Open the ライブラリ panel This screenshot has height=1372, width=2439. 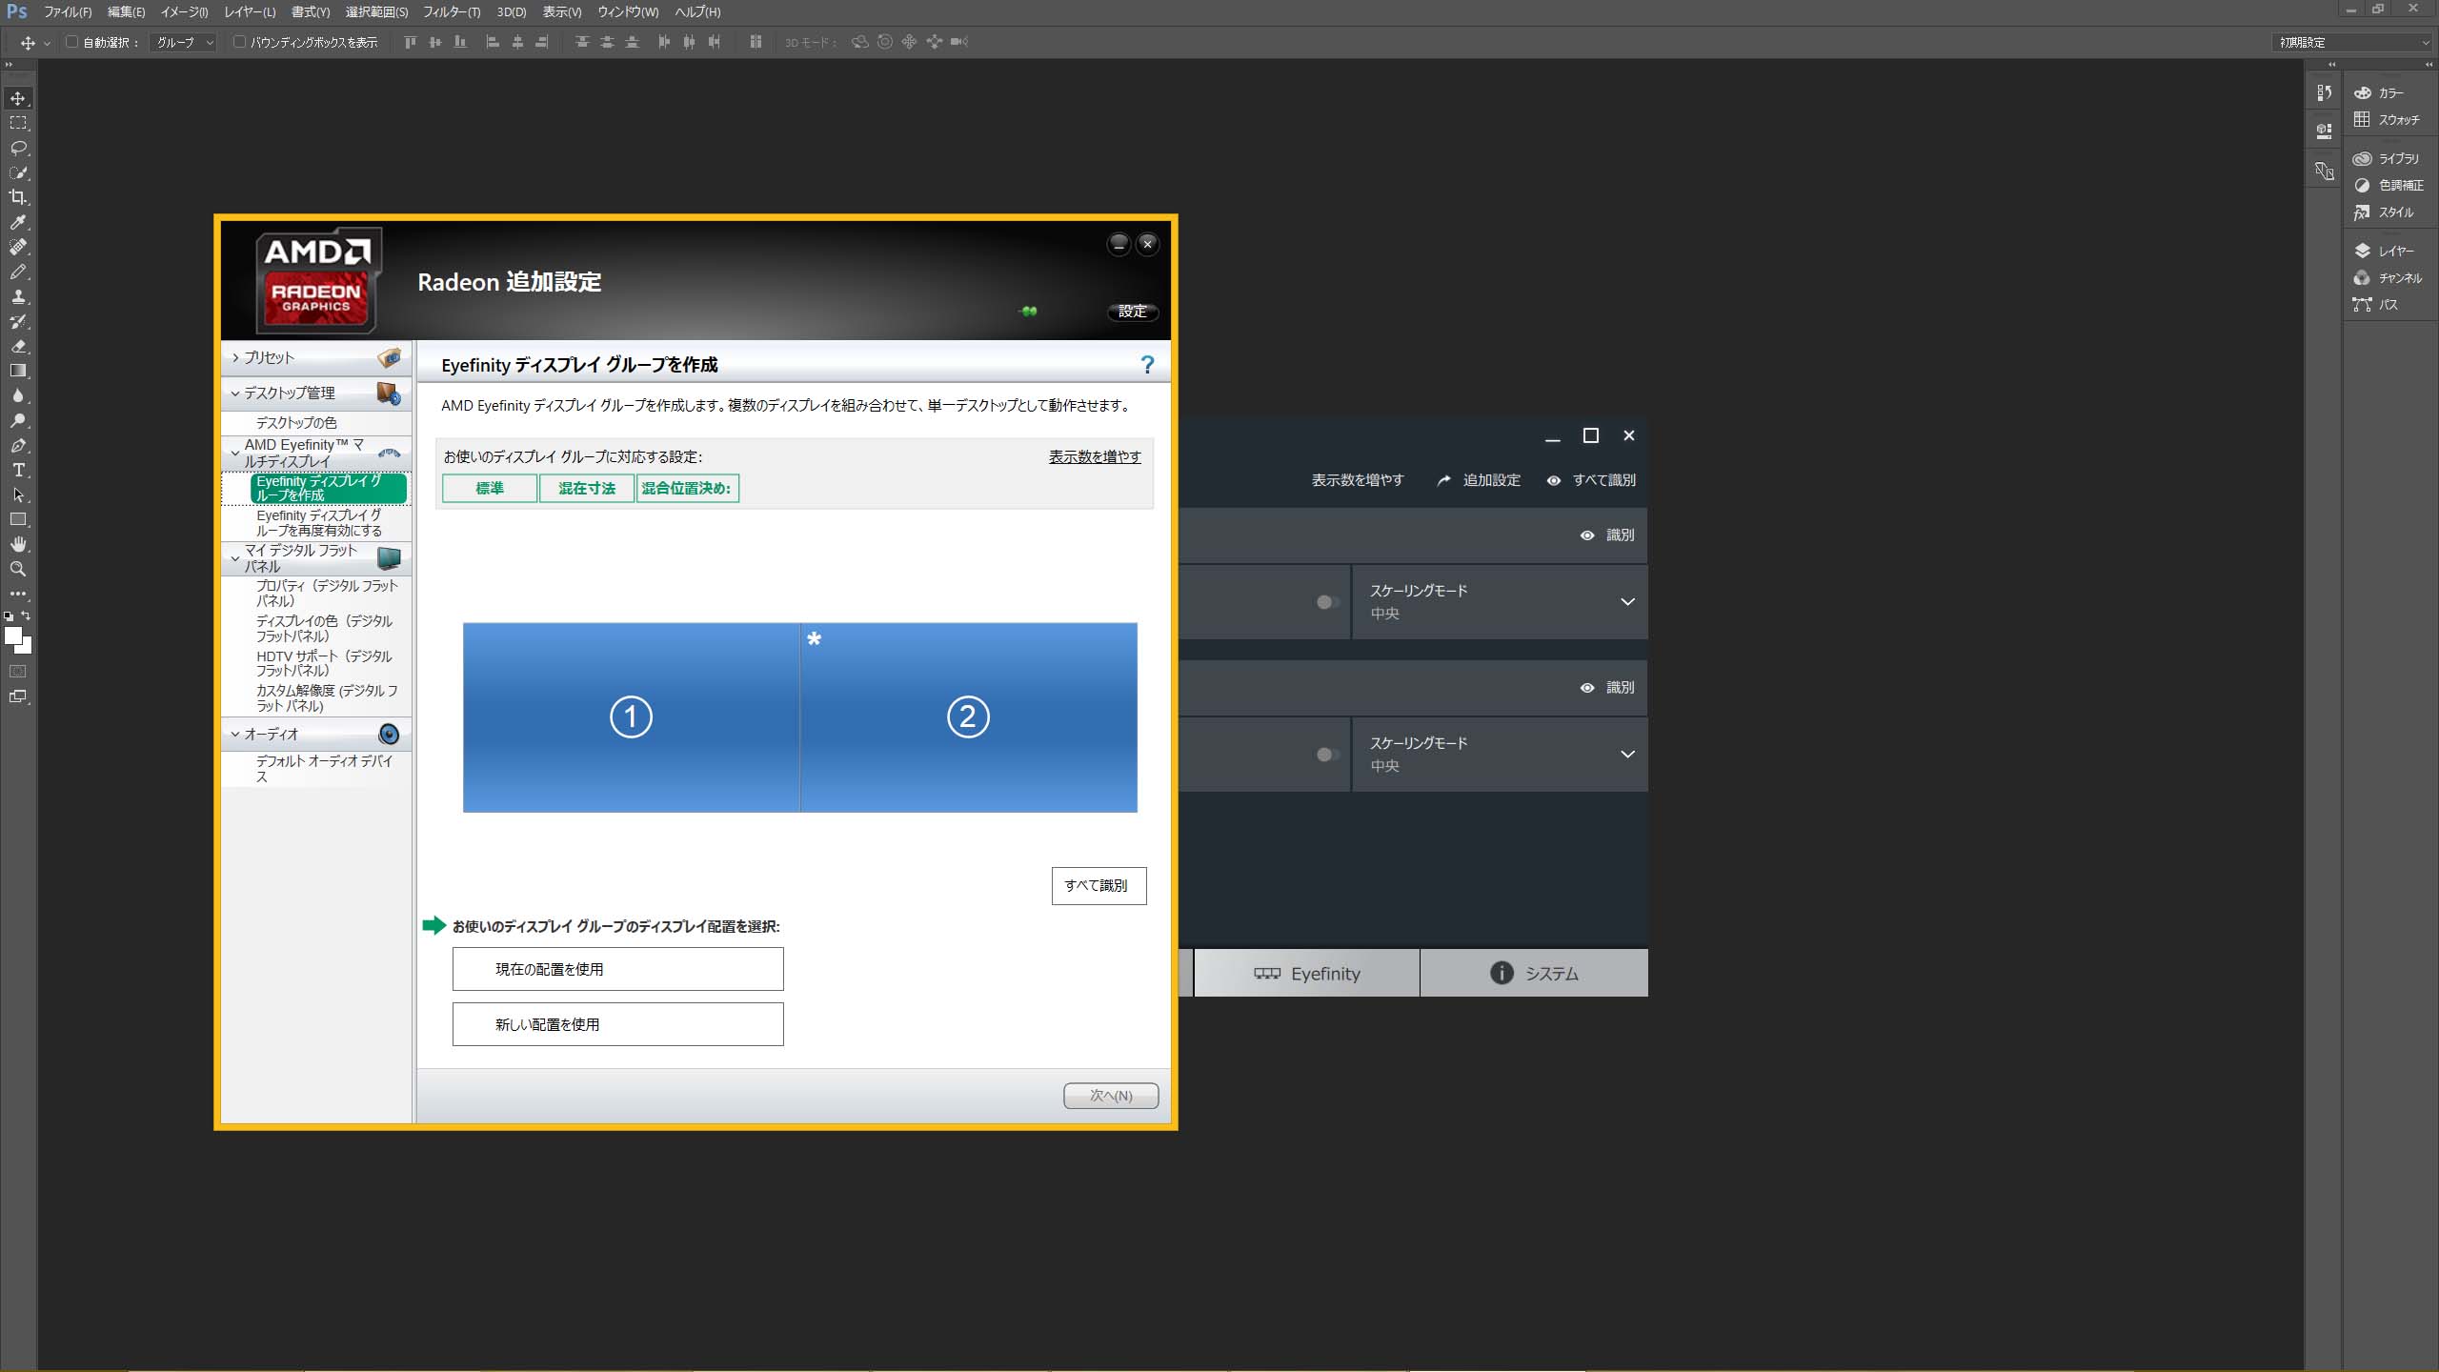[x=2389, y=159]
